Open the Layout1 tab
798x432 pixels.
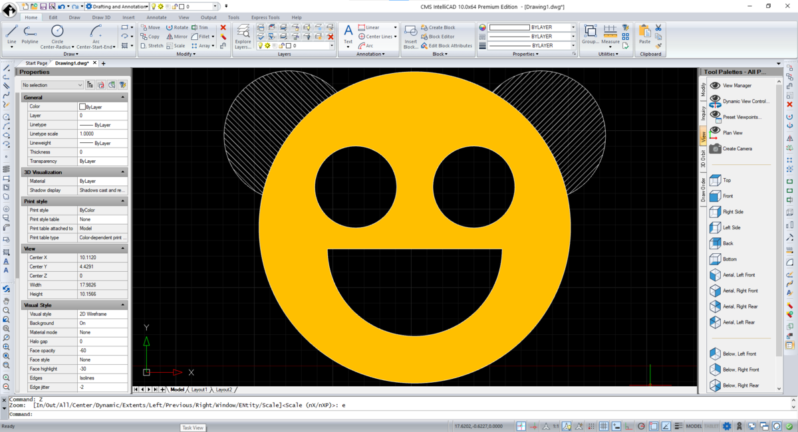(199, 389)
